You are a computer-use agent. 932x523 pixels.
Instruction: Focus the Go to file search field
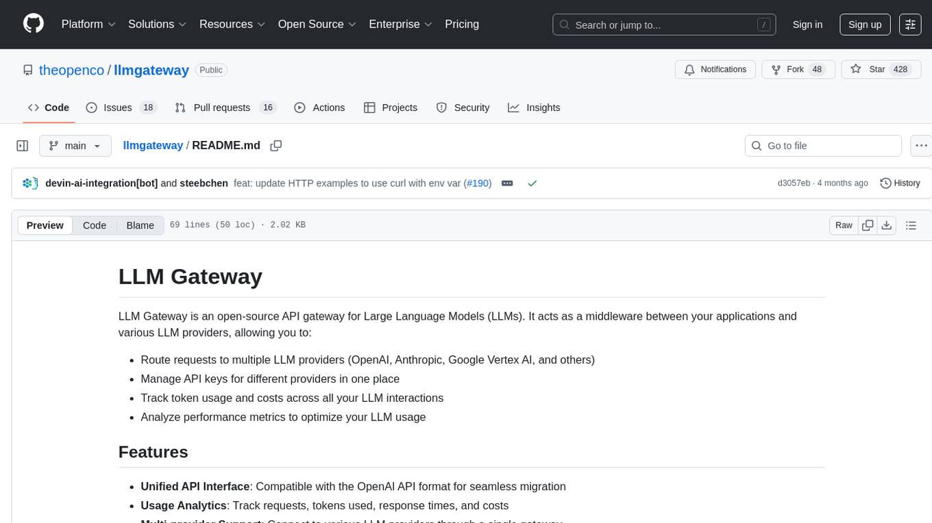tap(823, 146)
